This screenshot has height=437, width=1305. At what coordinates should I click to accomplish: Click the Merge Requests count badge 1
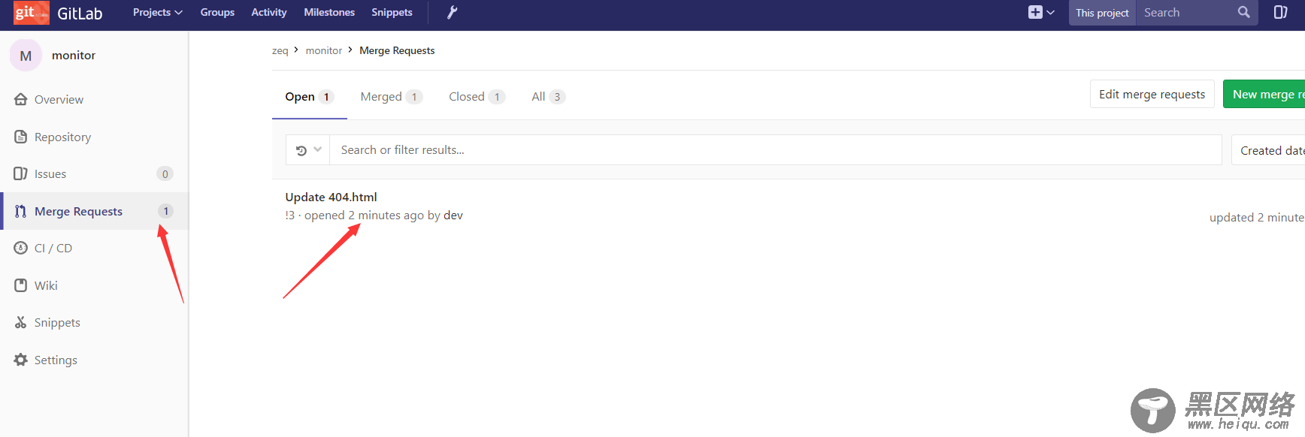click(x=165, y=211)
